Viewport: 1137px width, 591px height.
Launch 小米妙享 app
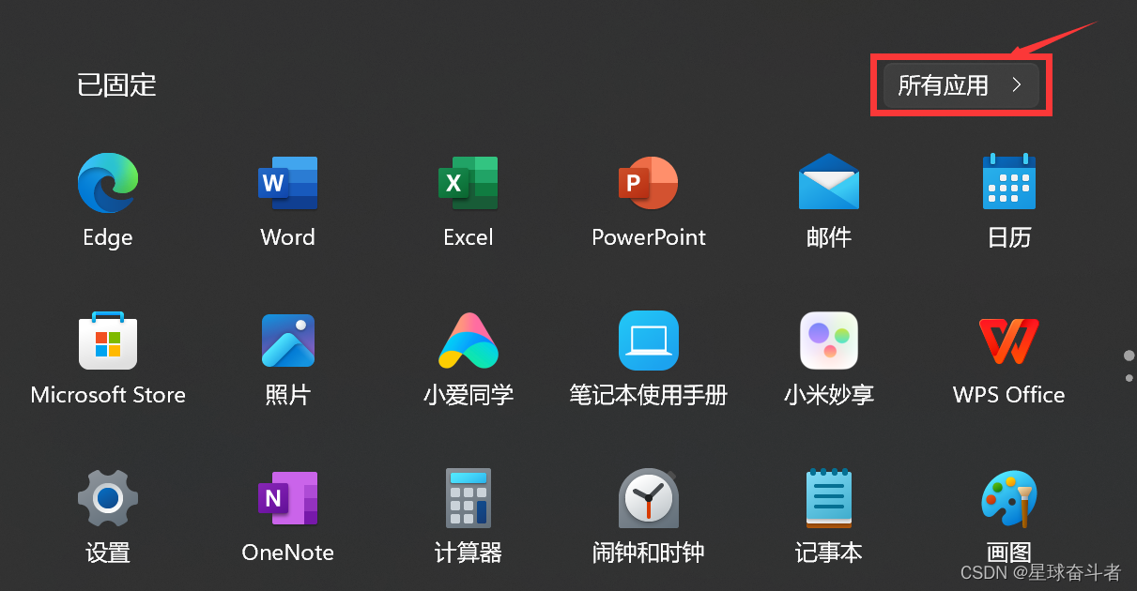(x=829, y=341)
